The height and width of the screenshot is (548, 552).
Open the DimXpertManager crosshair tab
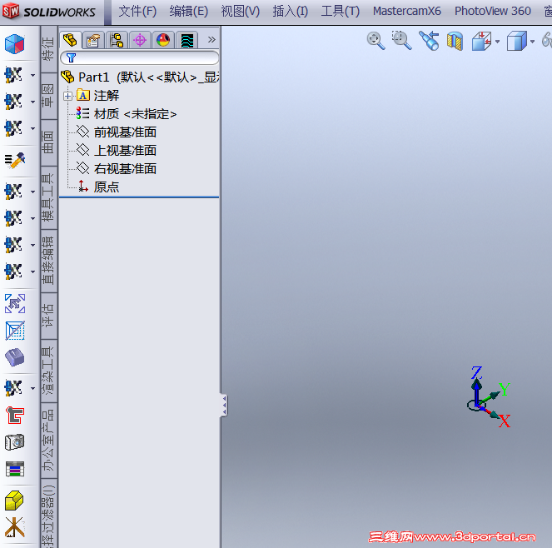(x=140, y=40)
